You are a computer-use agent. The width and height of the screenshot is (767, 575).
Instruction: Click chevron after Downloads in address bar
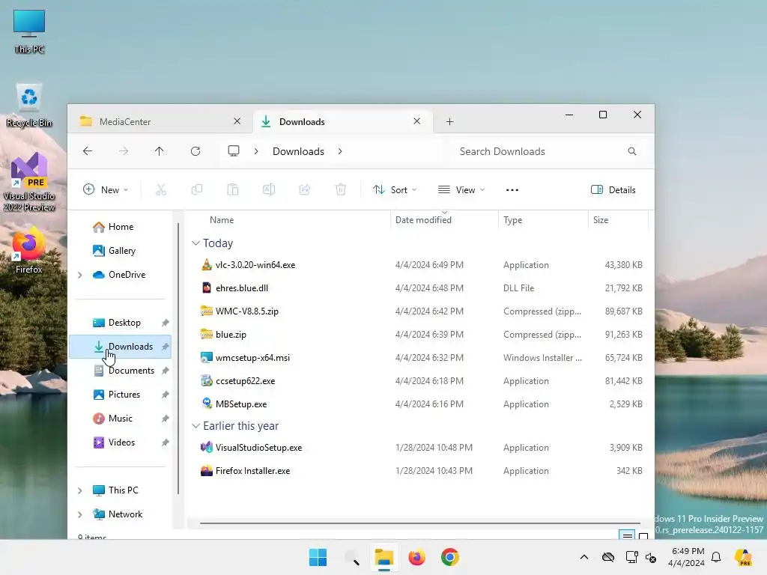(x=340, y=151)
